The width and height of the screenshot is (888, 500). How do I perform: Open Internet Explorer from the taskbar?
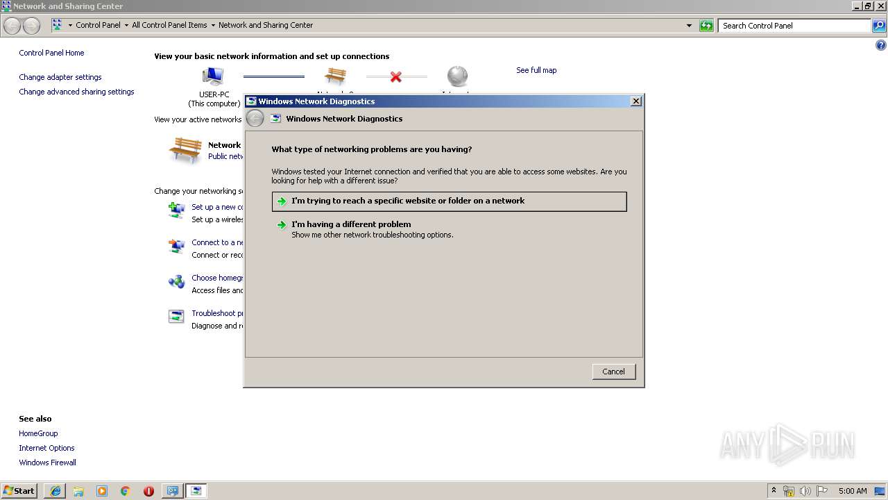tap(55, 491)
